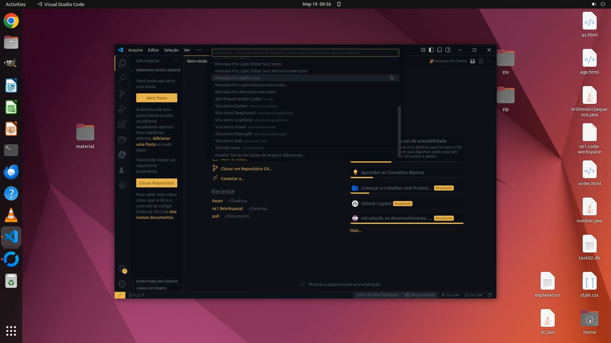Toggle primary sidebar layout button
The image size is (611, 343).
(431, 50)
